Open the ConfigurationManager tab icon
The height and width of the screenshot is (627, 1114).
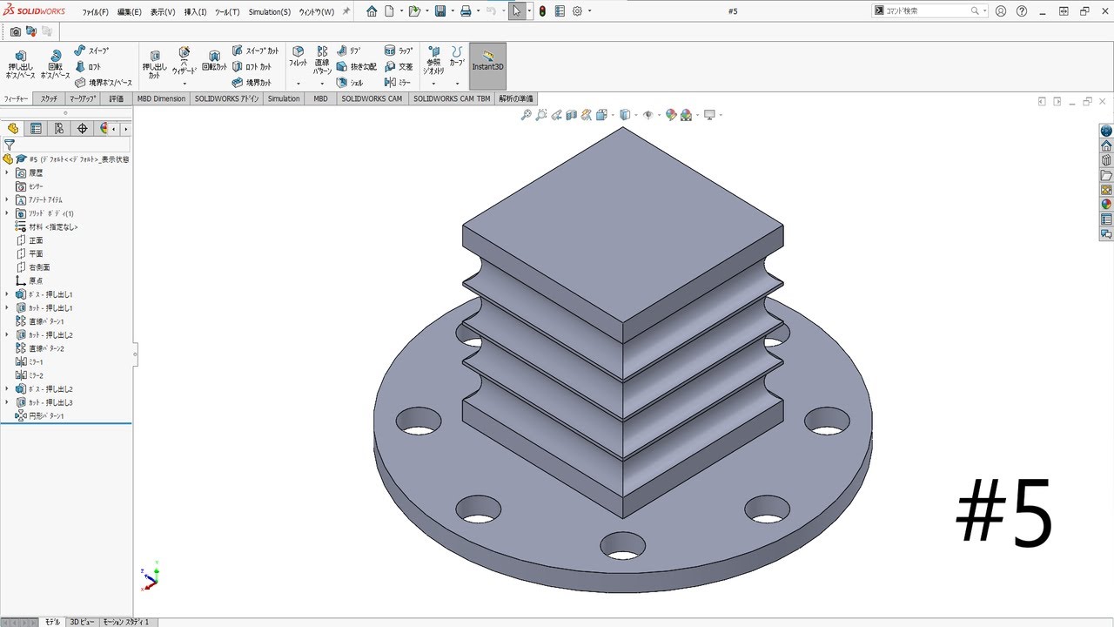tap(58, 128)
